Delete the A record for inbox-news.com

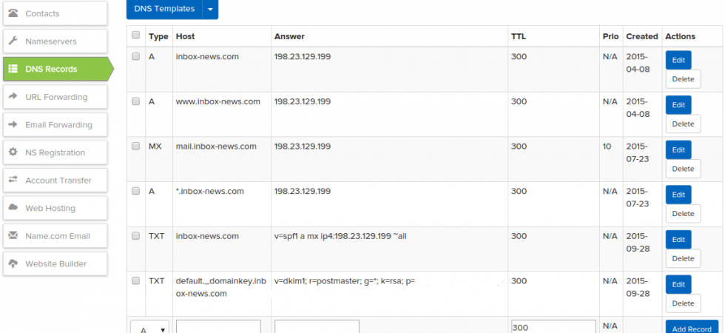click(683, 79)
